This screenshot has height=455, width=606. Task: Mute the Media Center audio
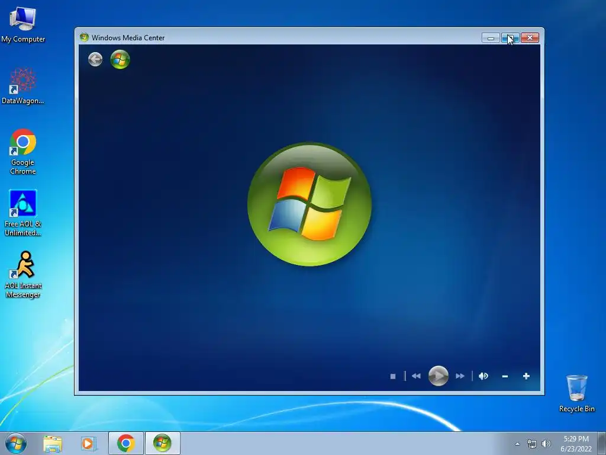click(483, 376)
